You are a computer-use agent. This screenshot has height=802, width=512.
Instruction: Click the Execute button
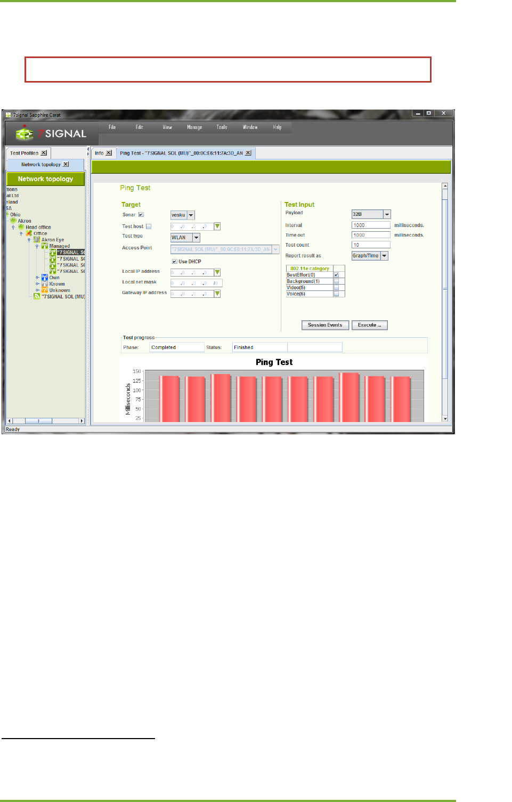[x=369, y=325]
